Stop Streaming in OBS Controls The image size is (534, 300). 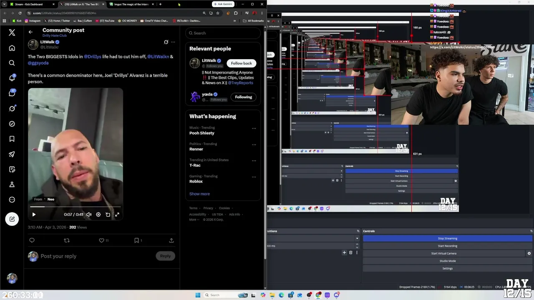pos(448,238)
